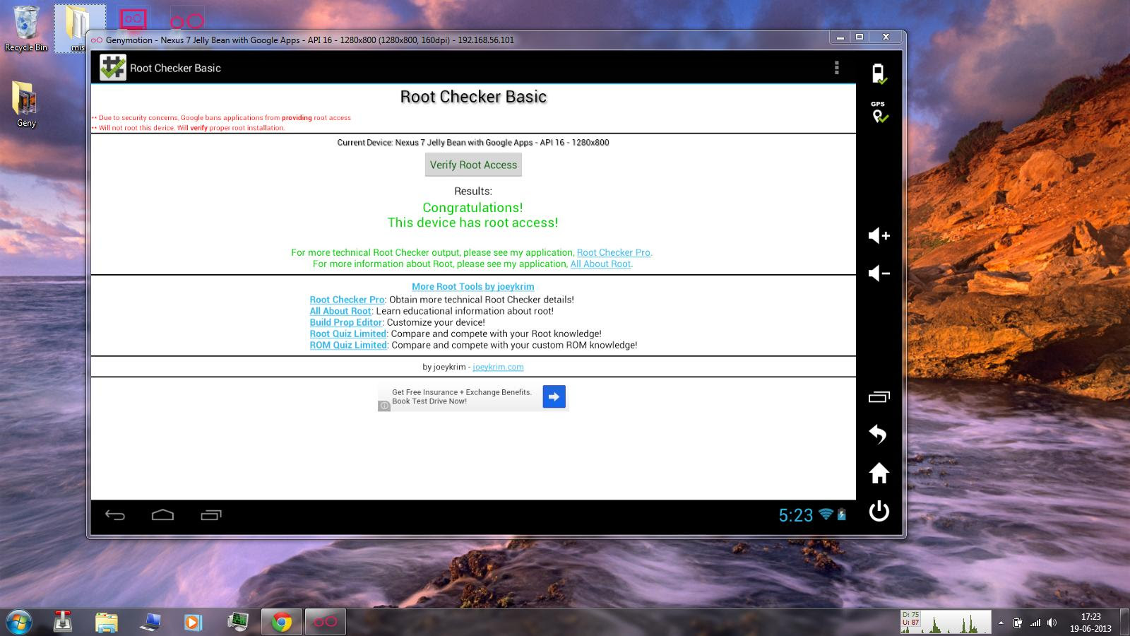Launch Windows Media Player from the taskbar
The width and height of the screenshot is (1130, 636).
(193, 622)
